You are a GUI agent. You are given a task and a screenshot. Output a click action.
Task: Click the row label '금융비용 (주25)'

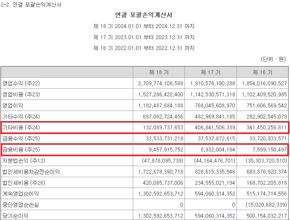(21, 149)
